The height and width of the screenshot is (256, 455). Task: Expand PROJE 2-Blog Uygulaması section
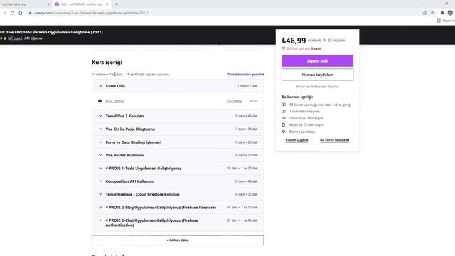(178, 208)
